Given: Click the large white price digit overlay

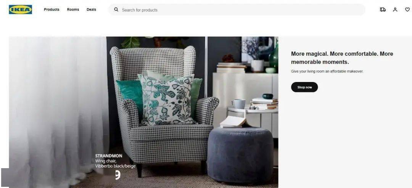Looking at the screenshot, I should pos(118,175).
